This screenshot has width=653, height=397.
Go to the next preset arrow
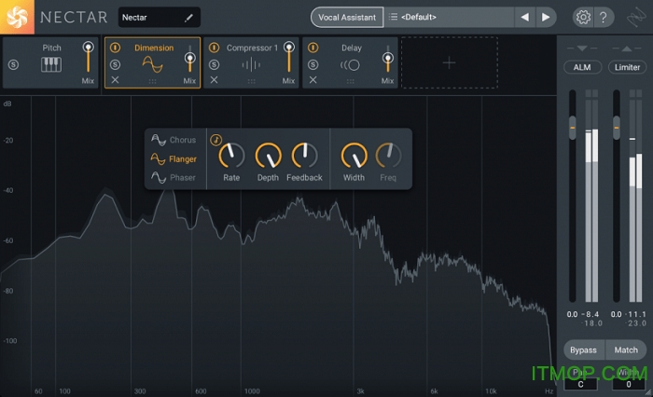click(x=546, y=17)
